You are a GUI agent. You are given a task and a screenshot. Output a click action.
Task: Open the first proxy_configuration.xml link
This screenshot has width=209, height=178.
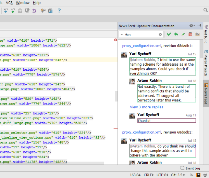(x=142, y=45)
